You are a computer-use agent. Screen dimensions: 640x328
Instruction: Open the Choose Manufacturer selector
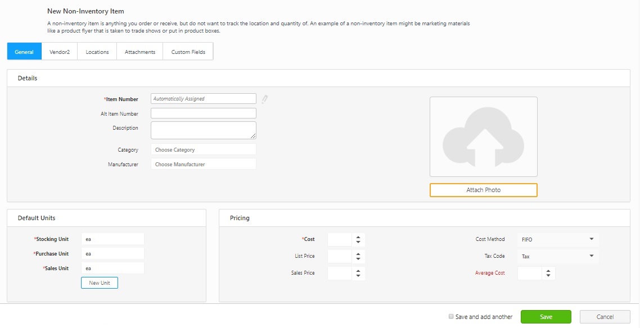pyautogui.click(x=203, y=165)
